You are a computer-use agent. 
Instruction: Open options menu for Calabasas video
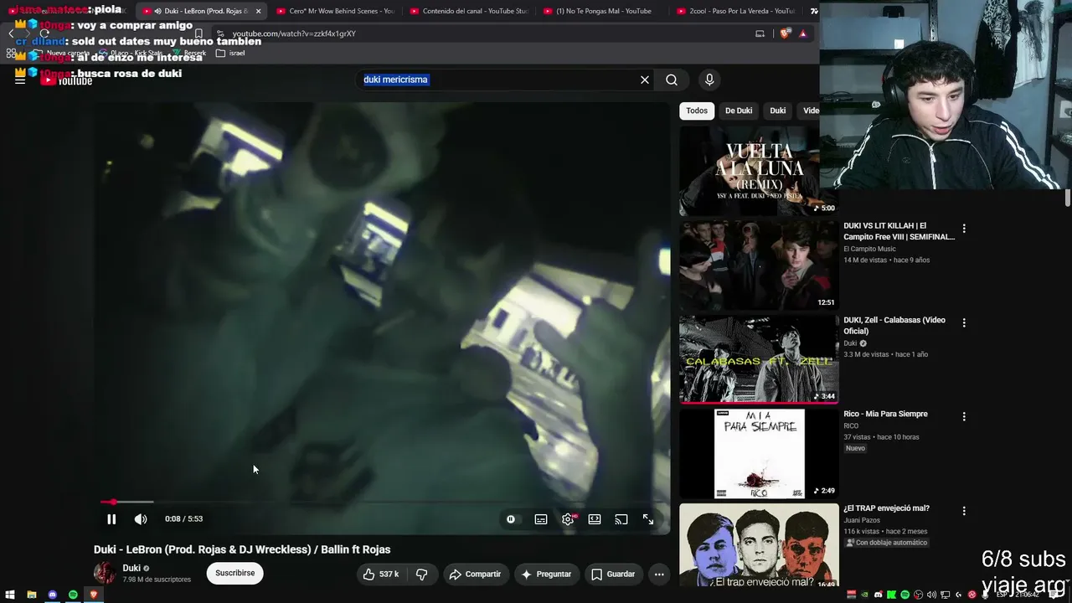click(964, 322)
